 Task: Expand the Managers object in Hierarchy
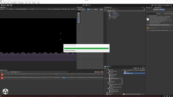[x=108, y=14]
